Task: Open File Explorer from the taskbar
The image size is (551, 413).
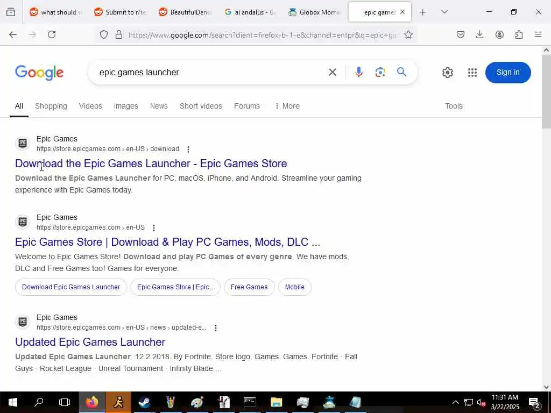Action: pos(276,402)
